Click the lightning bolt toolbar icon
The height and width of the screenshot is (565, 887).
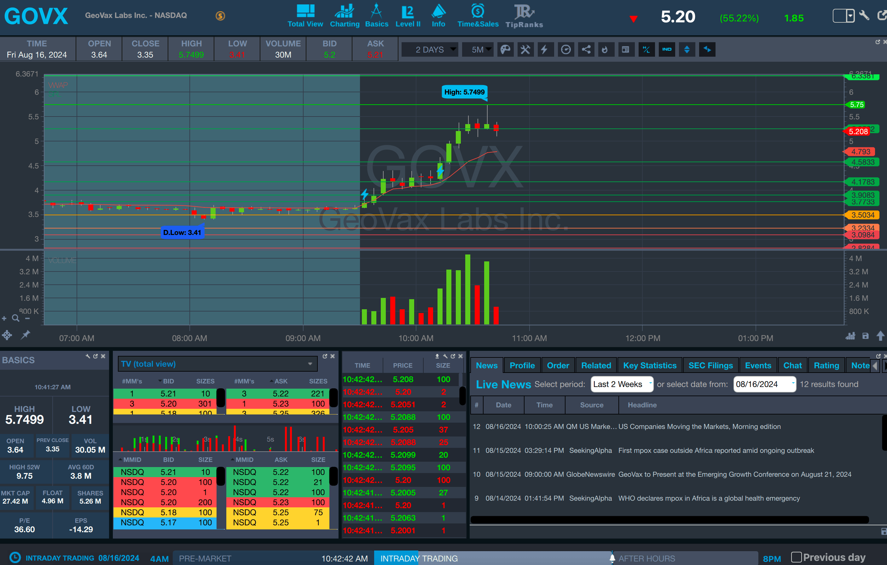(545, 49)
